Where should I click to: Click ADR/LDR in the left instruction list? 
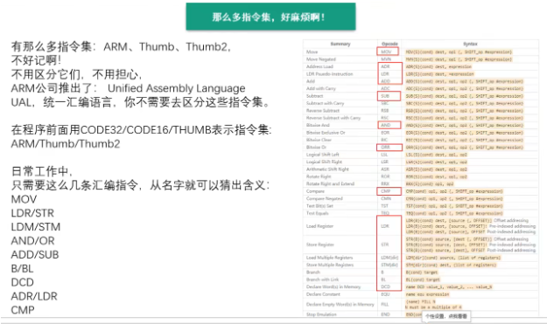point(34,296)
